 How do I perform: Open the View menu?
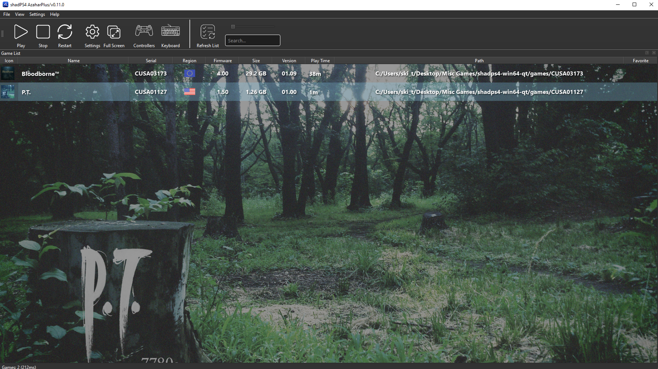point(20,14)
